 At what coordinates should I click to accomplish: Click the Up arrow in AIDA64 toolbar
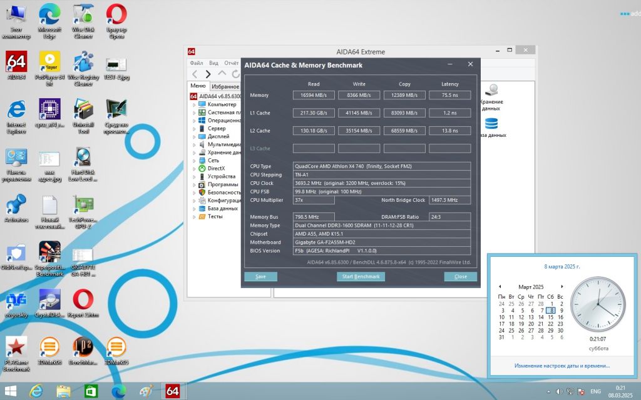[x=222, y=74]
